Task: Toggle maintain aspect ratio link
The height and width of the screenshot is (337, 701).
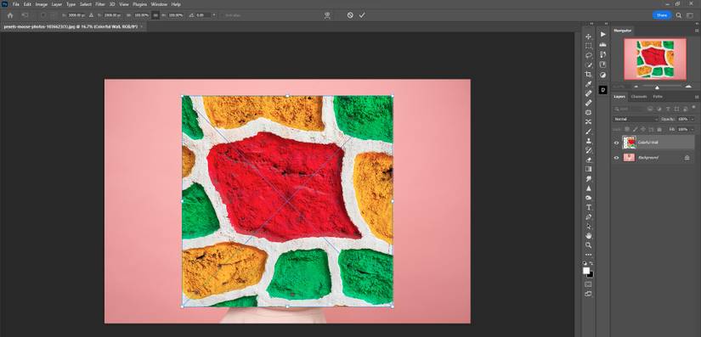Action: click(155, 15)
